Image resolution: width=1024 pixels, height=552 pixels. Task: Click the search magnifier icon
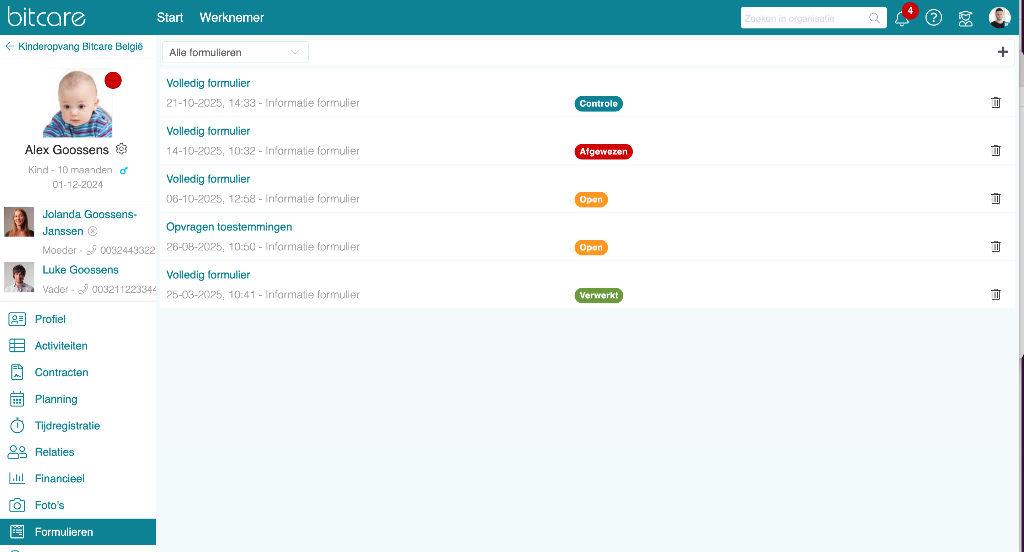[x=874, y=18]
